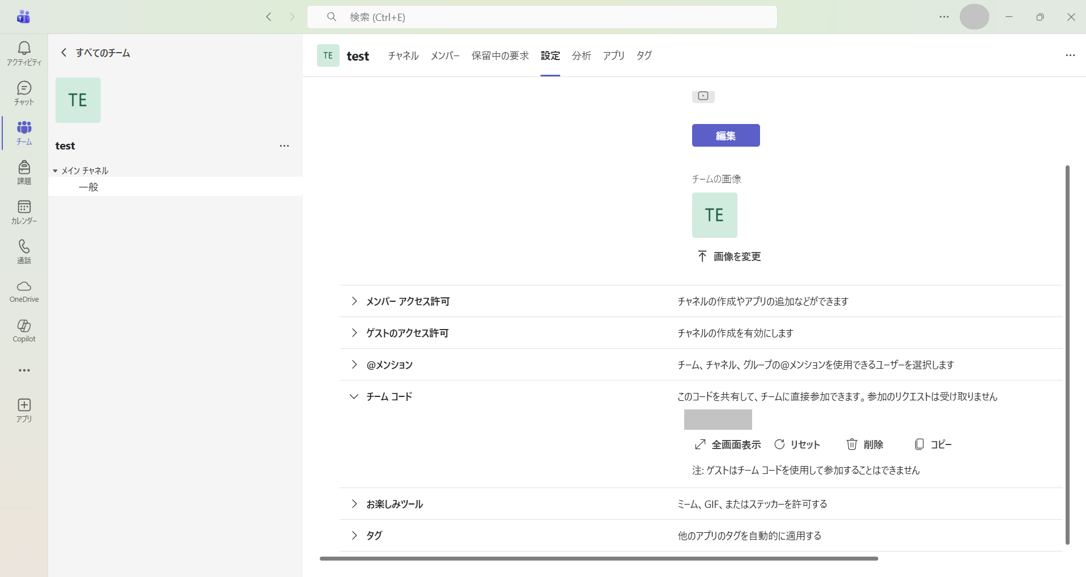Collapse the チーム コード section
Image resolution: width=1086 pixels, height=577 pixels.
[x=354, y=396]
